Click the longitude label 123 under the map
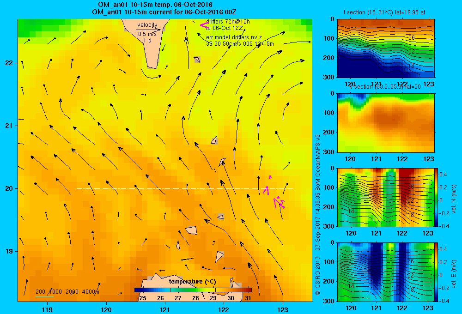The image size is (462, 314). pos(283,309)
